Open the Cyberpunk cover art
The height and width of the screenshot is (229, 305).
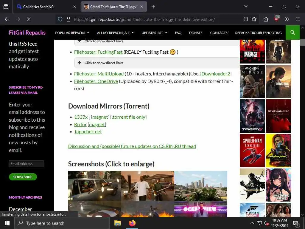(278, 151)
